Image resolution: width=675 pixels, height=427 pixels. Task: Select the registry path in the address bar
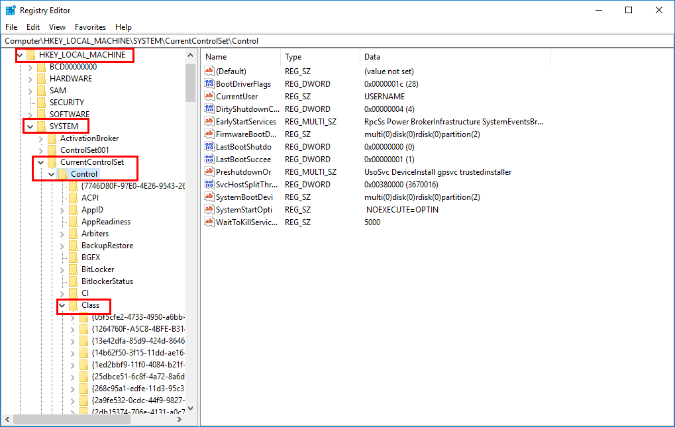[199, 40]
